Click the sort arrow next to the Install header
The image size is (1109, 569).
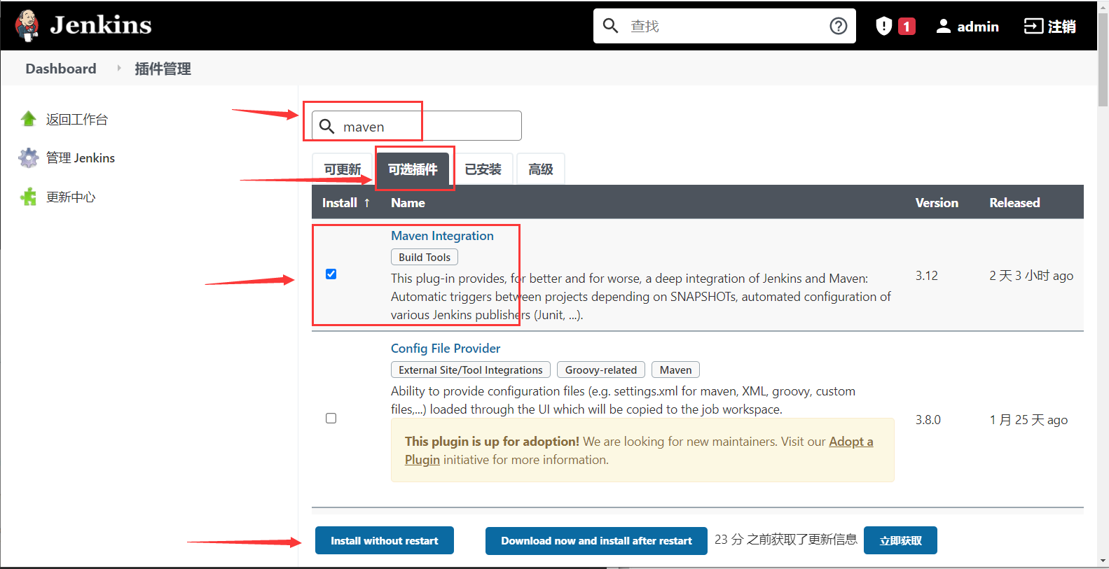point(366,203)
